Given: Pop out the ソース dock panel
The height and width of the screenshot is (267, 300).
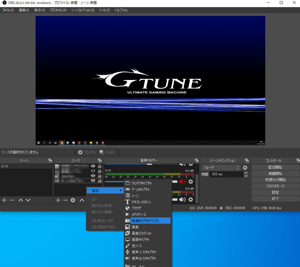Looking at the screenshot, I should [100, 161].
